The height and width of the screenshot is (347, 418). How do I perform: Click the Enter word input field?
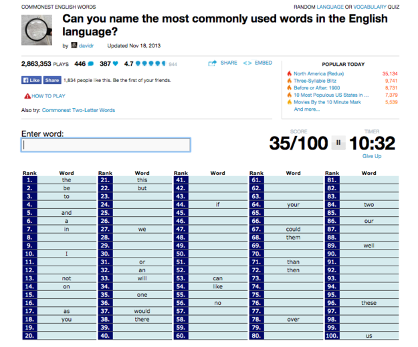(106, 145)
